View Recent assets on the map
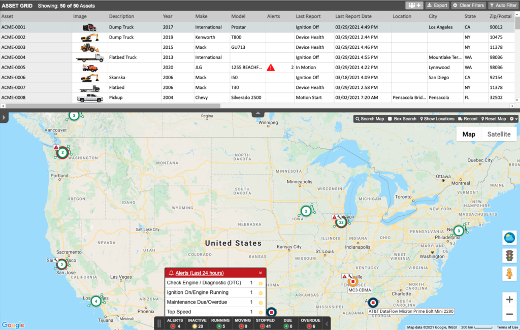Viewport: 520px width, 330px height. (468, 119)
